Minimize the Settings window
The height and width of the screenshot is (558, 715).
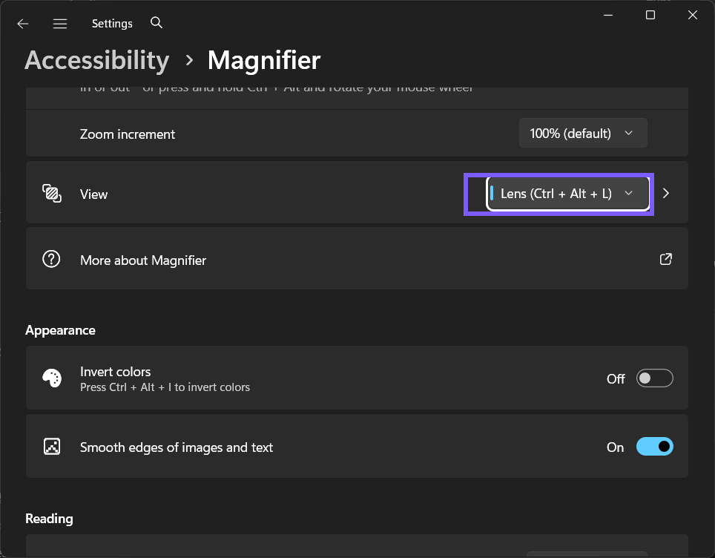pos(608,15)
